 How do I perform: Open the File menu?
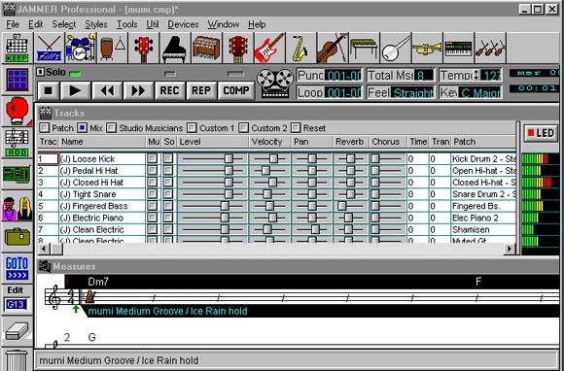(x=13, y=24)
